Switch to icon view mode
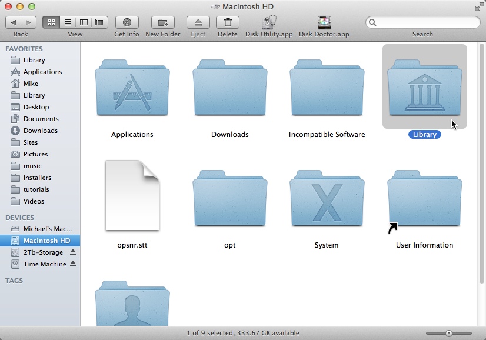This screenshot has height=340, width=486. [x=51, y=22]
